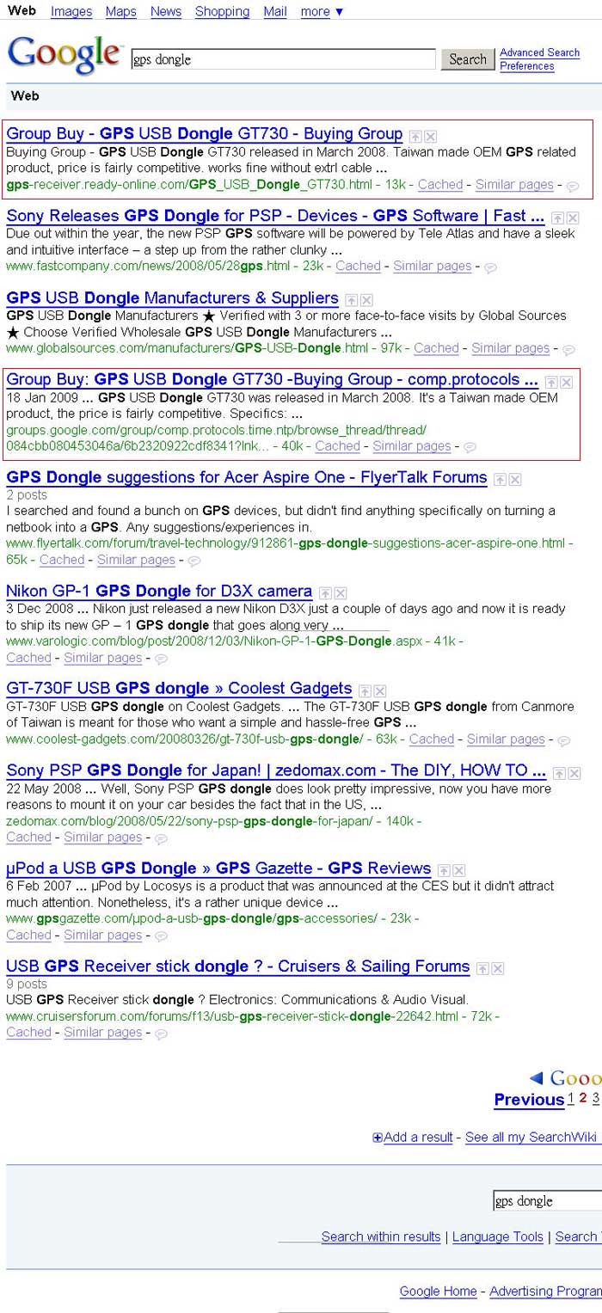Image resolution: width=602 pixels, height=1313 pixels.
Task: Switch to Images search
Action: pos(71,11)
